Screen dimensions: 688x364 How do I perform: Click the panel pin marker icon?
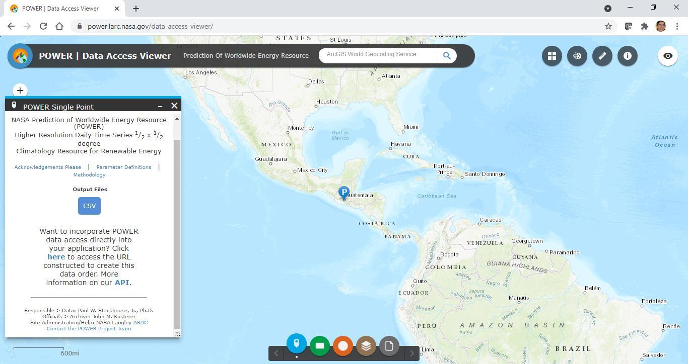click(14, 106)
